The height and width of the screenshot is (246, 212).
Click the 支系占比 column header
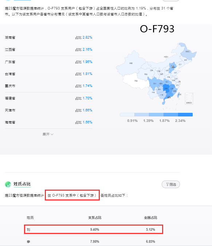[x=95, y=218]
